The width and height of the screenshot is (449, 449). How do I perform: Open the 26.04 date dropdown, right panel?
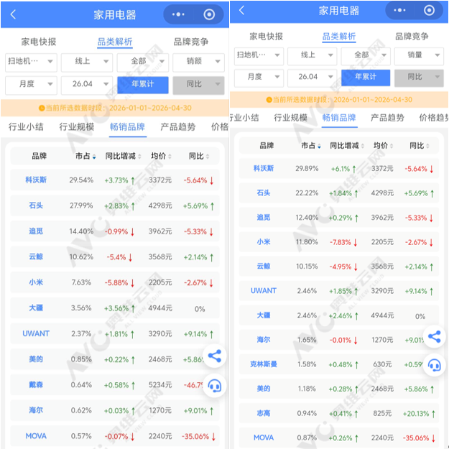point(312,78)
